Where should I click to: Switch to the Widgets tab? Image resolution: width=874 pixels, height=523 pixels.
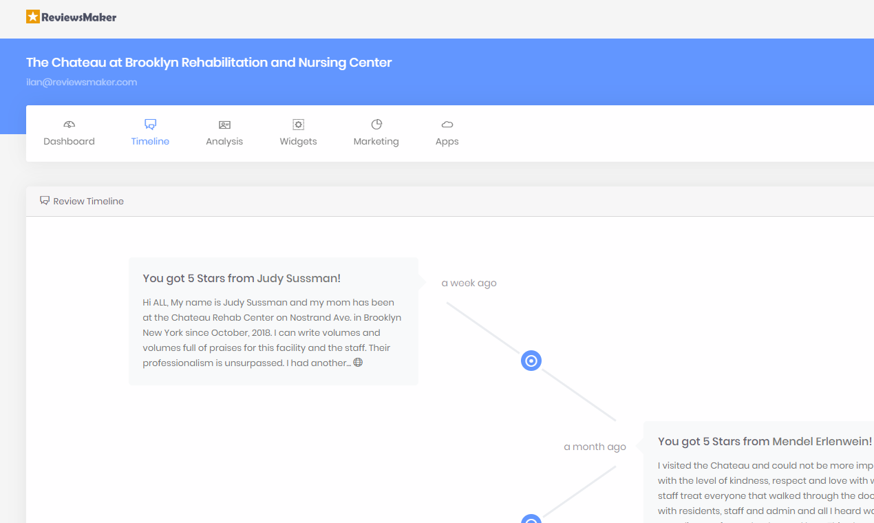point(298,134)
